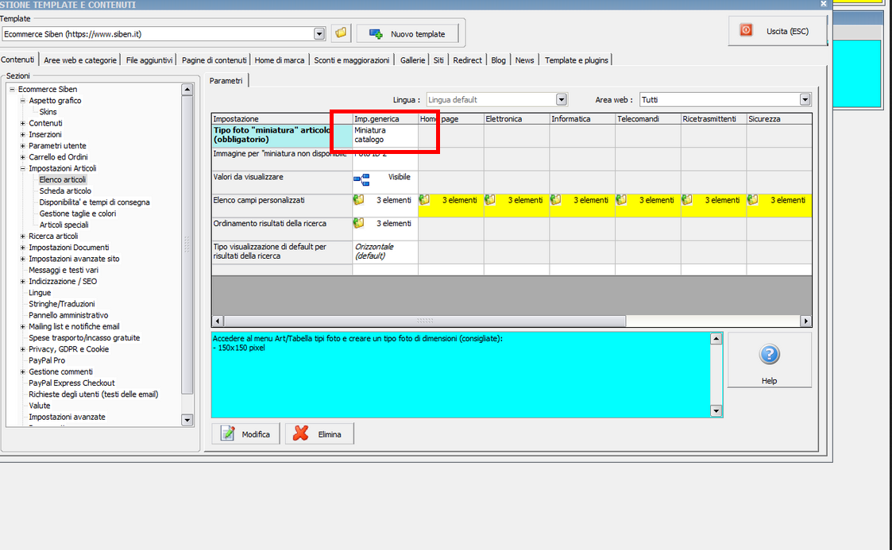Open the Area web Tutti dropdown

pos(805,100)
